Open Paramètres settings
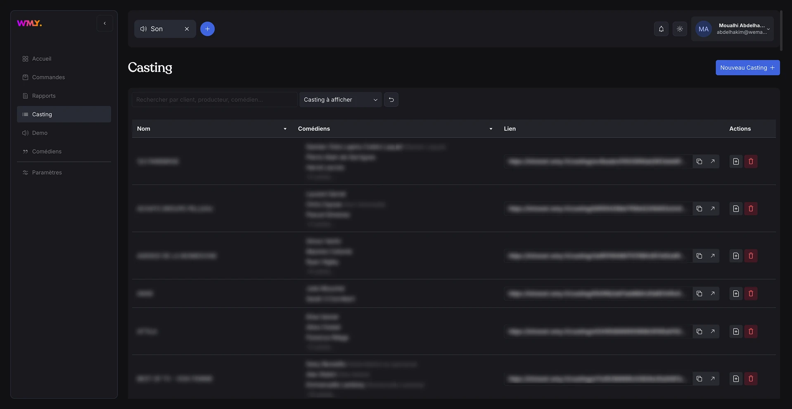Image resolution: width=792 pixels, height=409 pixels. coord(64,172)
